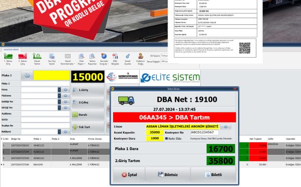The height and width of the screenshot is (187, 301).
Task: Click the Tek Tart button
Action: tap(88, 127)
